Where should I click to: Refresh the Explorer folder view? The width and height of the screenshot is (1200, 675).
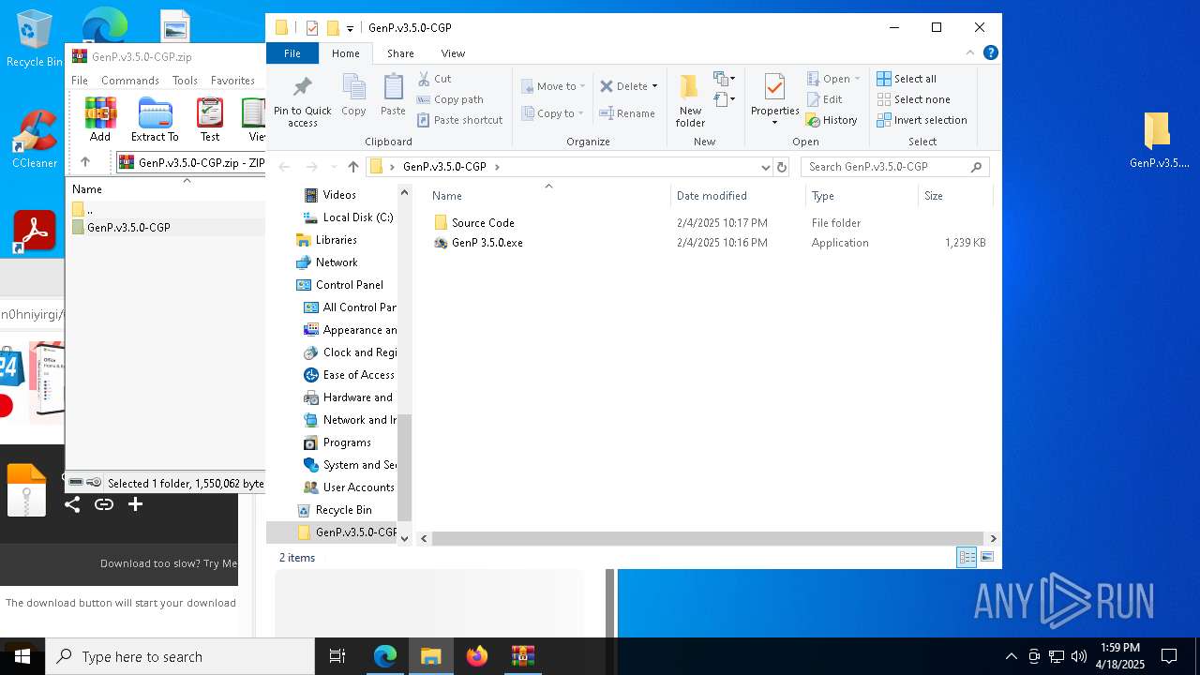(782, 167)
